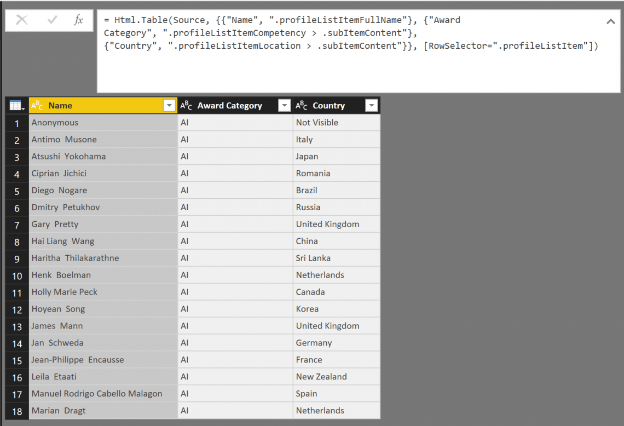
Task: Click the cell 'Henk Boelman'
Action: (x=103, y=275)
